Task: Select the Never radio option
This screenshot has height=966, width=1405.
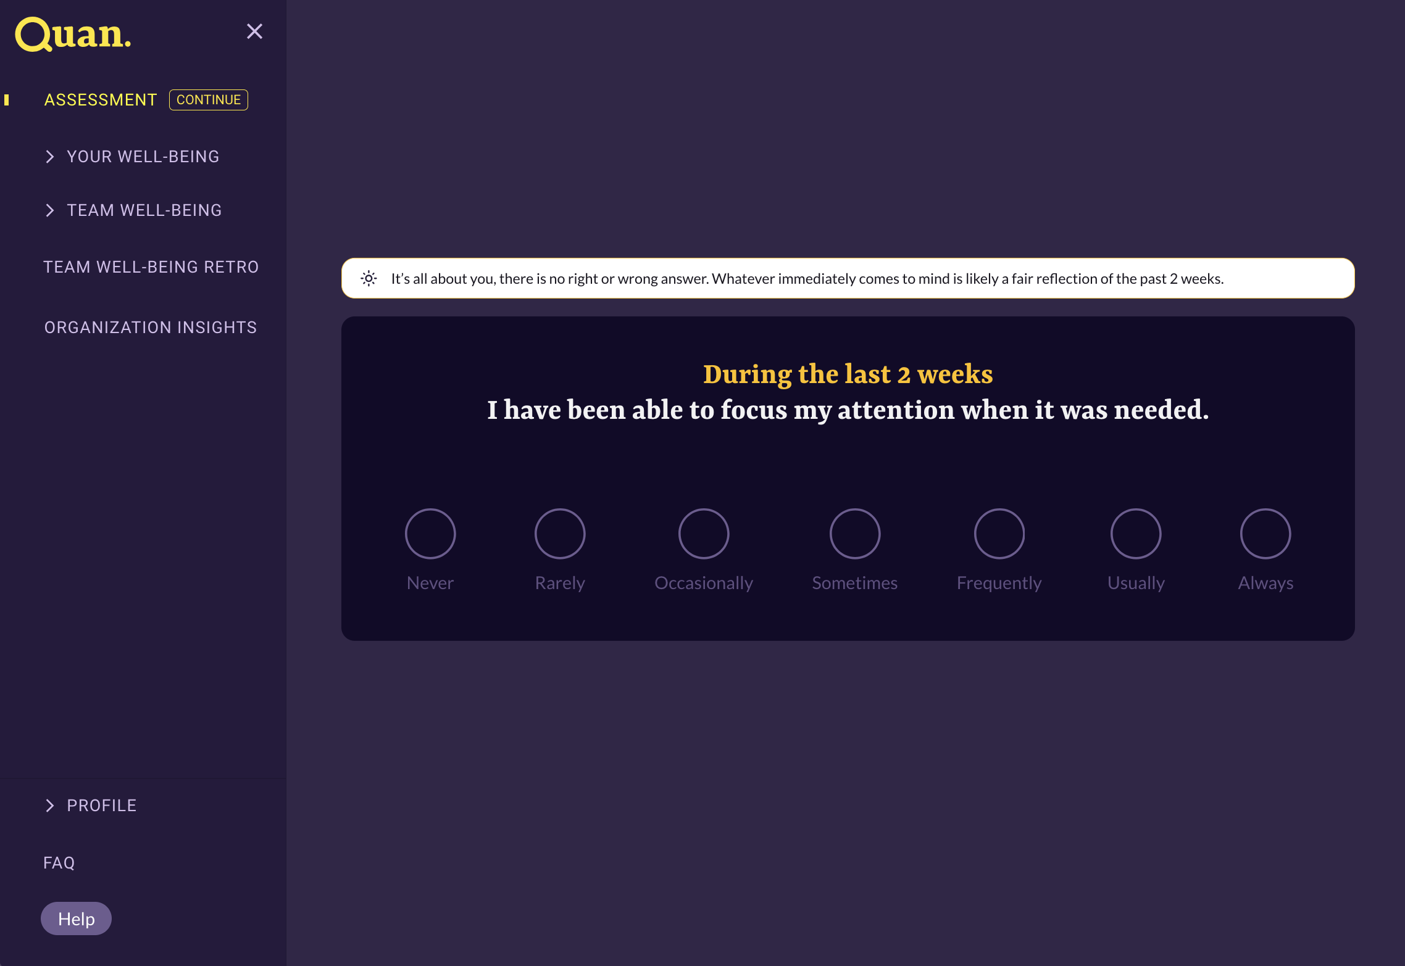Action: pyautogui.click(x=430, y=534)
